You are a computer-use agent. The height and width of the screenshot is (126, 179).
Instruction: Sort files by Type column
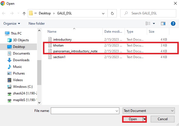point(130,32)
